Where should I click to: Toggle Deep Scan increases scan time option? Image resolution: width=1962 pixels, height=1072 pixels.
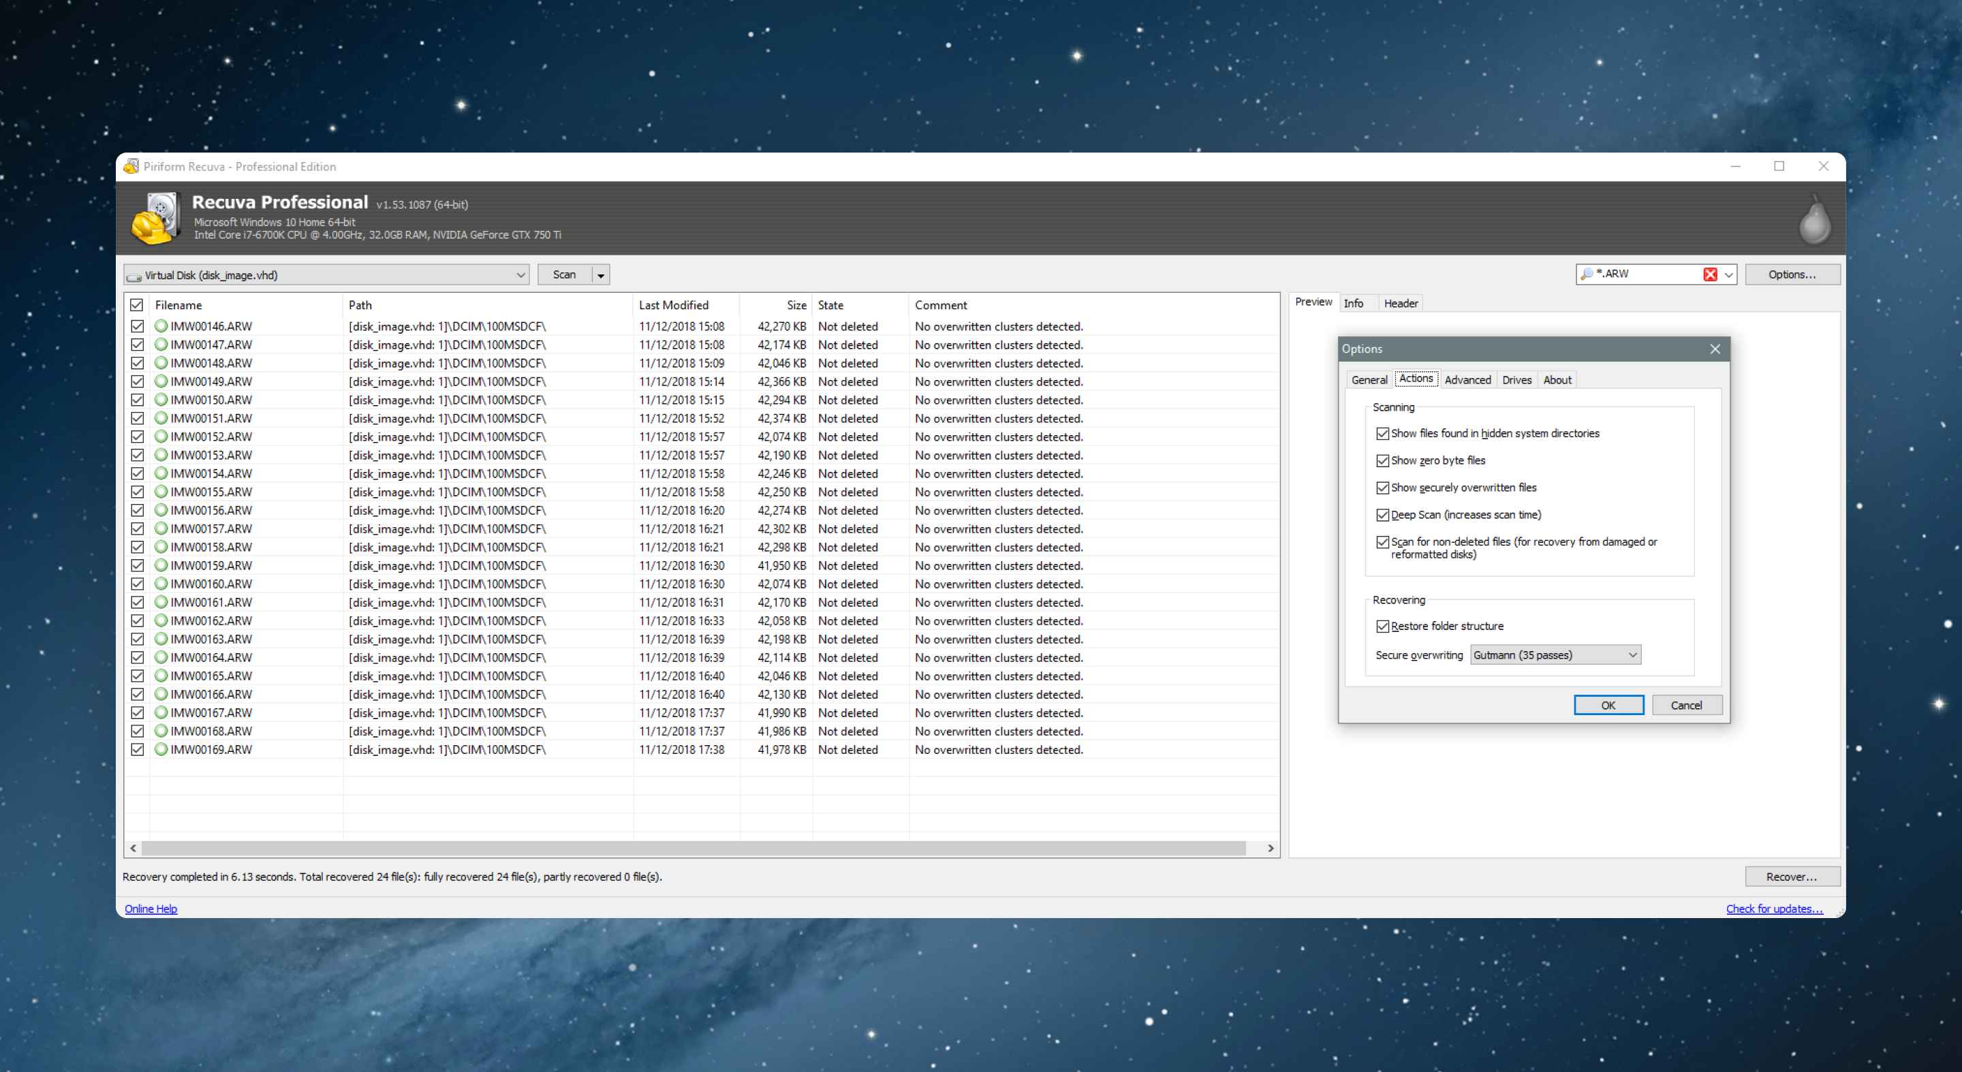[x=1382, y=514]
